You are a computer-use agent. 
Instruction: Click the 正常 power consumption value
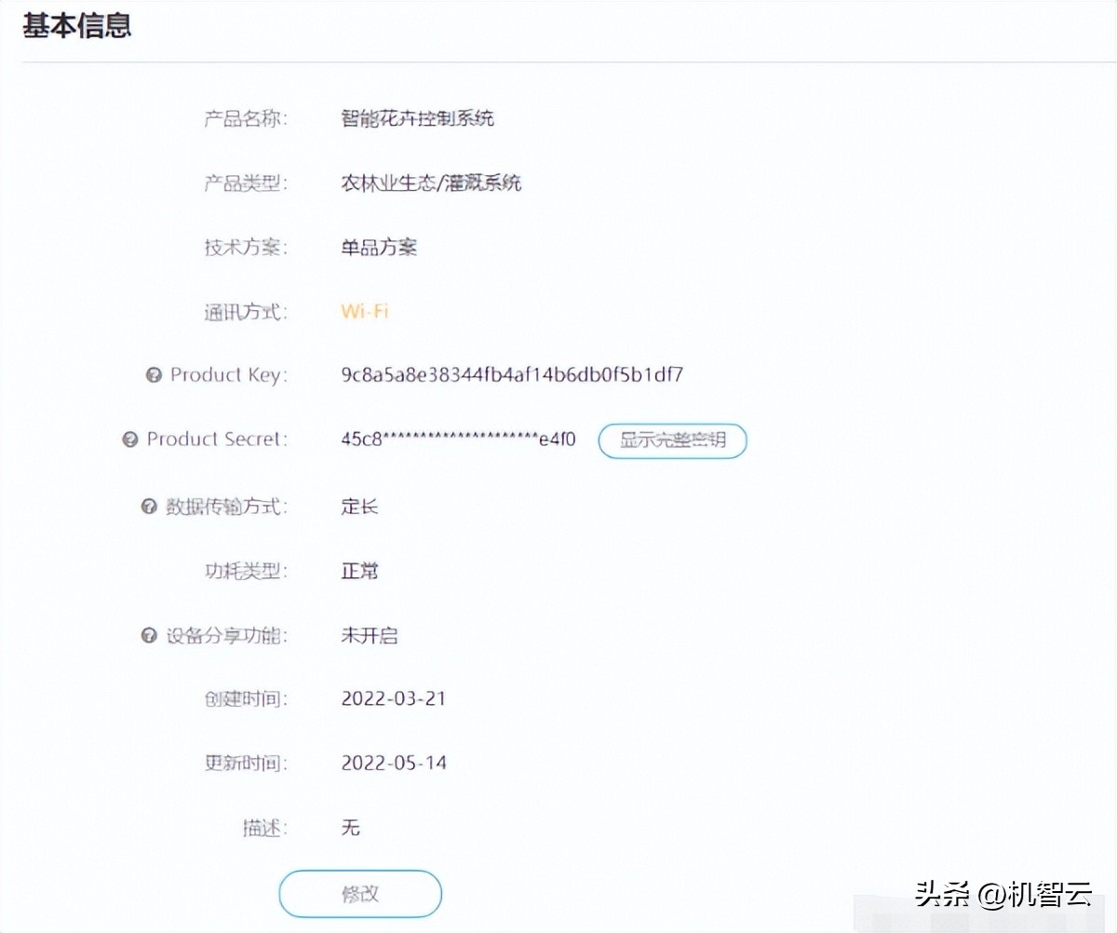pos(359,571)
